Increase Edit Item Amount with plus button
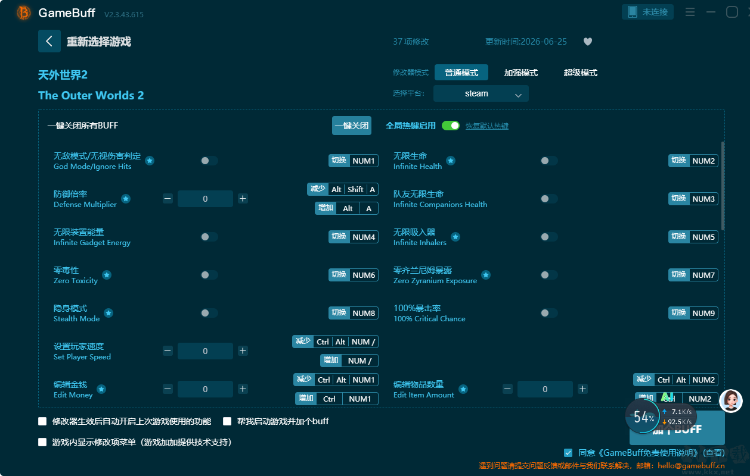 click(x=582, y=389)
